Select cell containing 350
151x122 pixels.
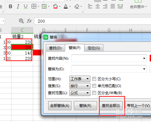tap(6, 53)
